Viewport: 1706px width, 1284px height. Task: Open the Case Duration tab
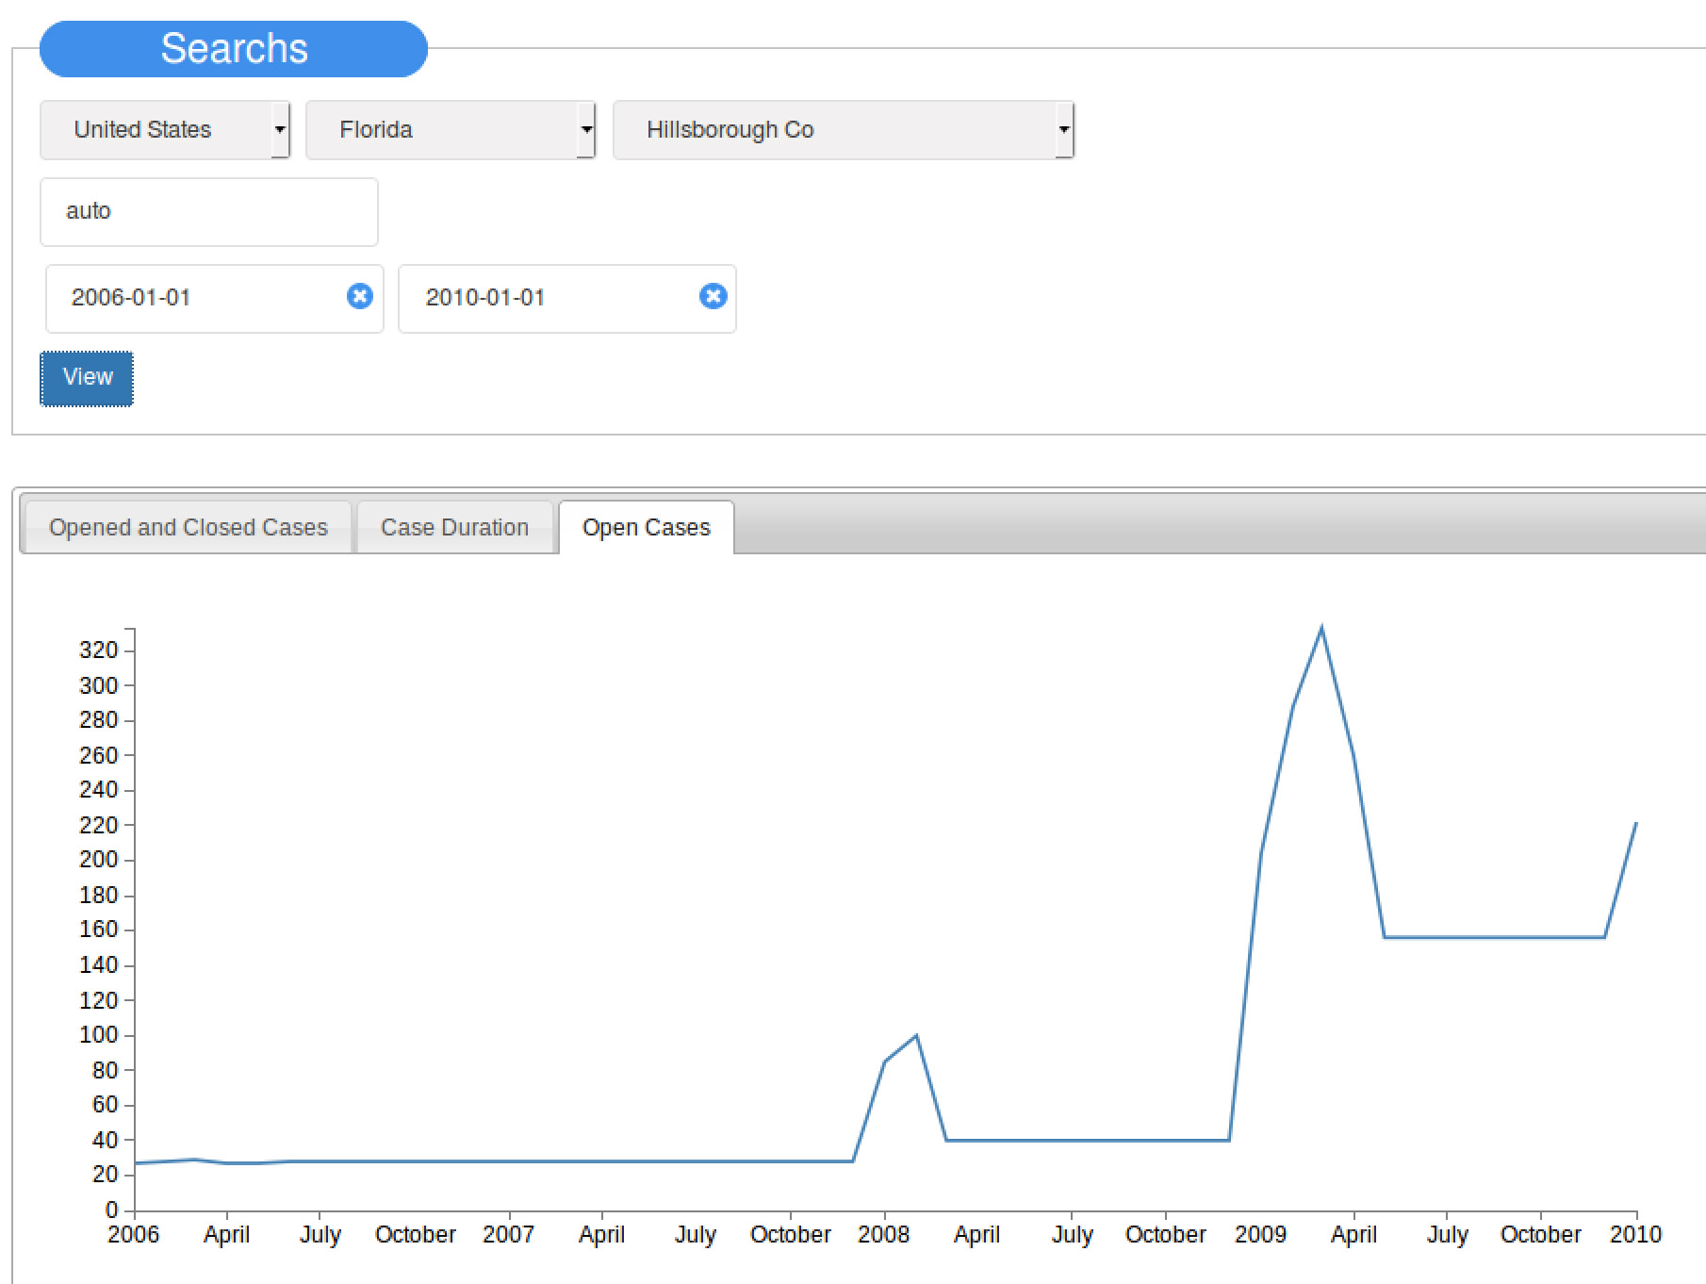[454, 527]
